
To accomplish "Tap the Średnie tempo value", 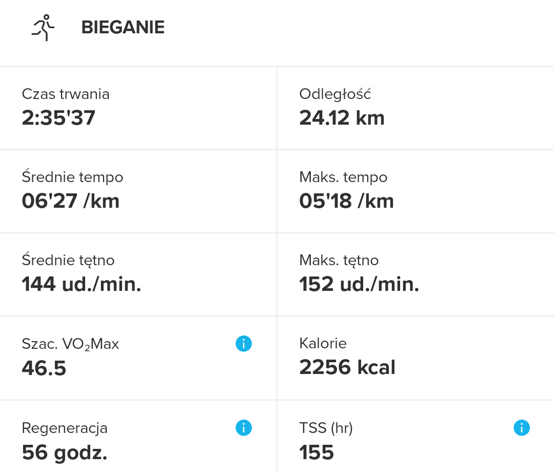I will [70, 201].
